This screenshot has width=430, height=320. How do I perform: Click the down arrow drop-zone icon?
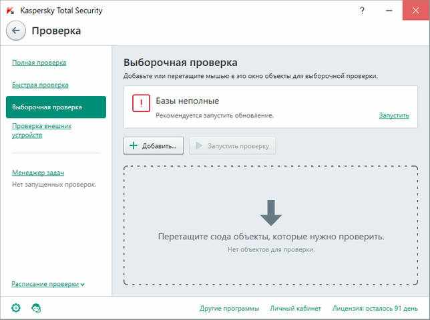click(271, 213)
